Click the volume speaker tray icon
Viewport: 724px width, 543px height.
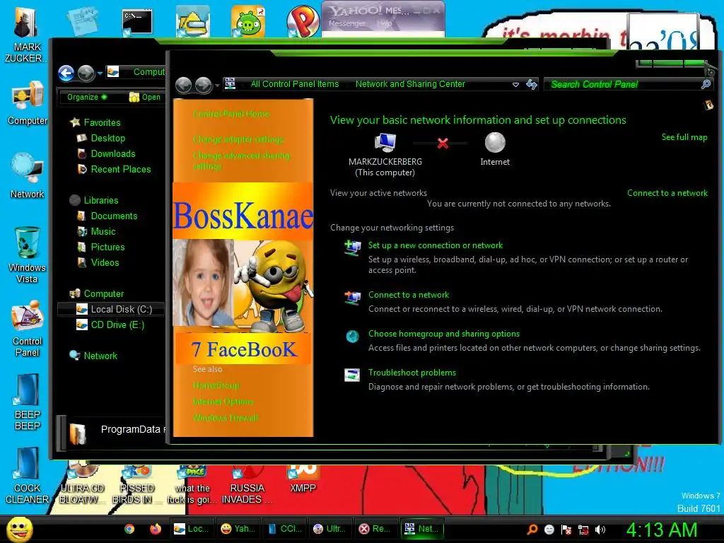pyautogui.click(x=600, y=530)
